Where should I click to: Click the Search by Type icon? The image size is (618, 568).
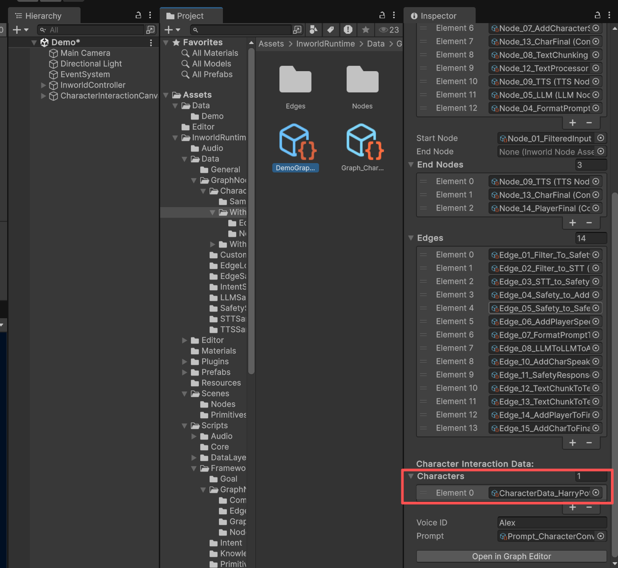click(314, 30)
